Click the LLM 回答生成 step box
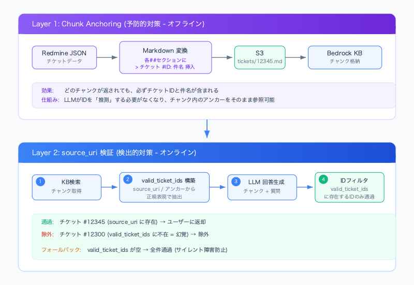The image size is (414, 285). [x=262, y=187]
